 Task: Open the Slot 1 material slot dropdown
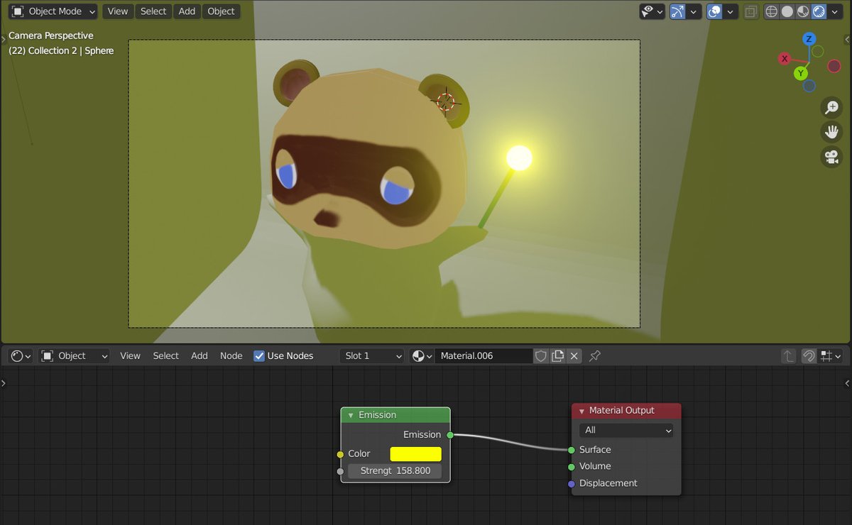[372, 355]
